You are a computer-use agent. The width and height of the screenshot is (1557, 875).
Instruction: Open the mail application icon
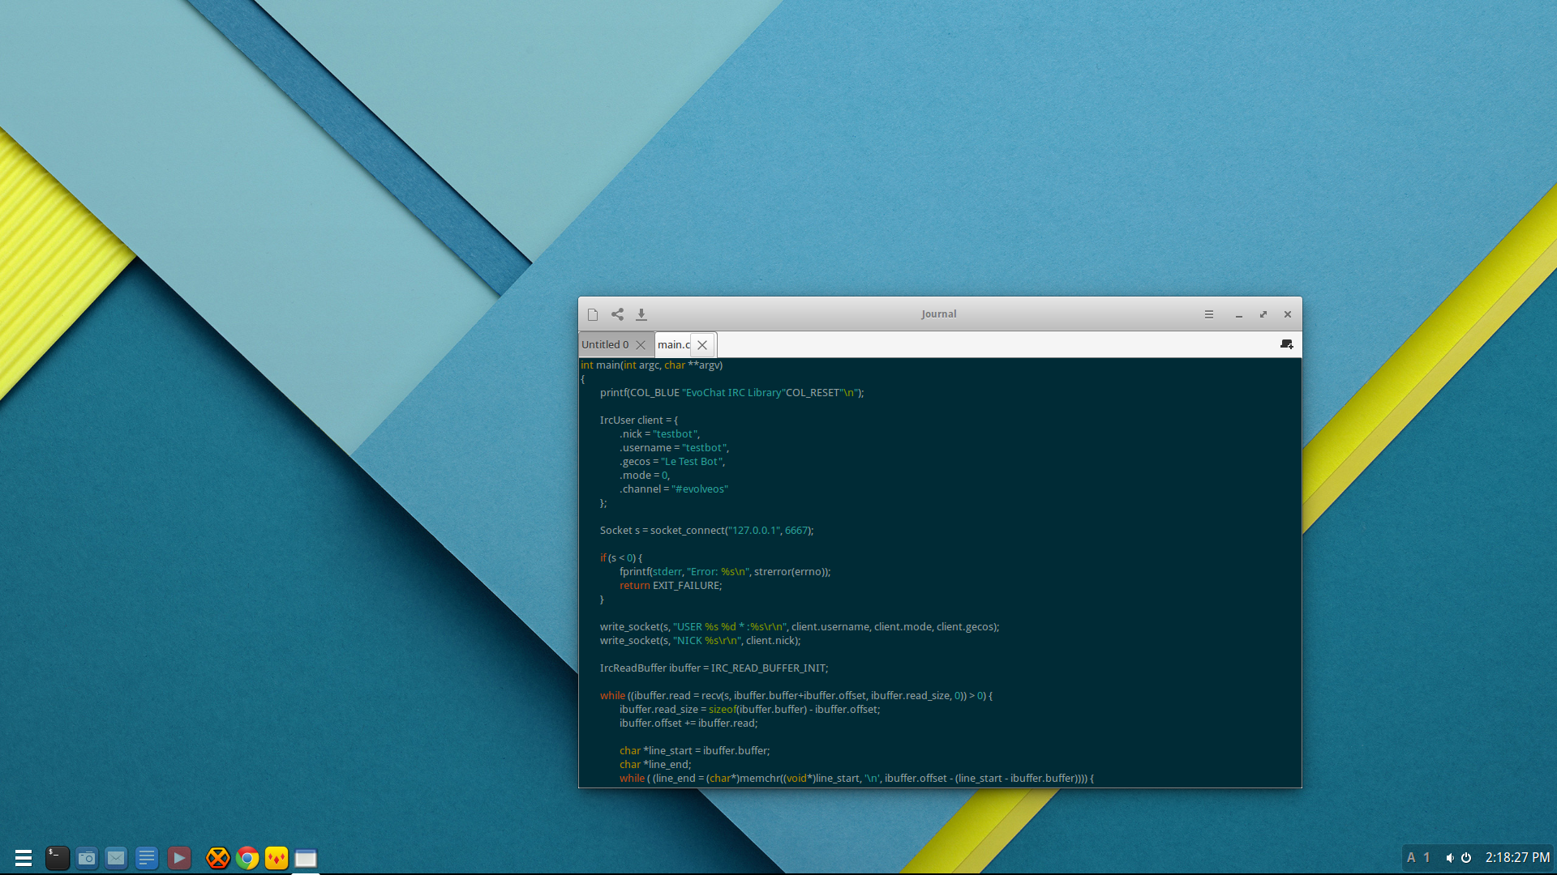116,858
